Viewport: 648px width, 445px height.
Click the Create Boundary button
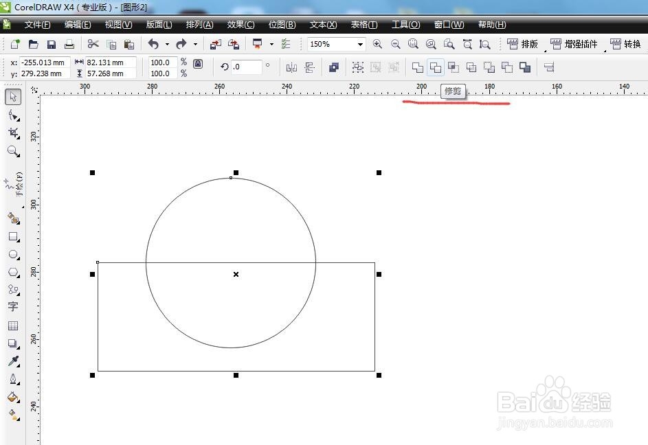click(525, 67)
